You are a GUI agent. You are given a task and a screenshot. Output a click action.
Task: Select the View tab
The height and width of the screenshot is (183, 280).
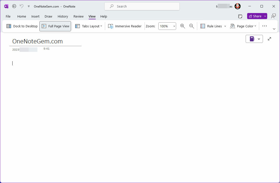pos(92,16)
